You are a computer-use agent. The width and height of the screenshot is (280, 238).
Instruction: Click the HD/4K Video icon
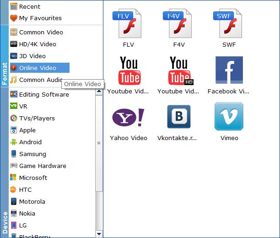click(14, 44)
